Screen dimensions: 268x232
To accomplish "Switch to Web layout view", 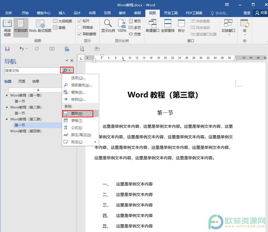I will tap(40, 26).
